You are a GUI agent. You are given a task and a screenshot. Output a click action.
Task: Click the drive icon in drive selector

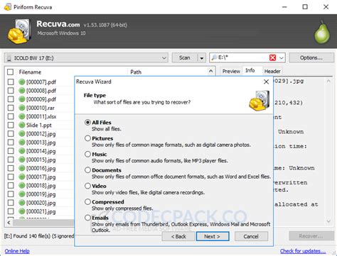coord(9,58)
